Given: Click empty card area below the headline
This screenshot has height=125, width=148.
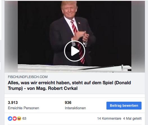Looking at the screenshot, I should click(x=75, y=96).
